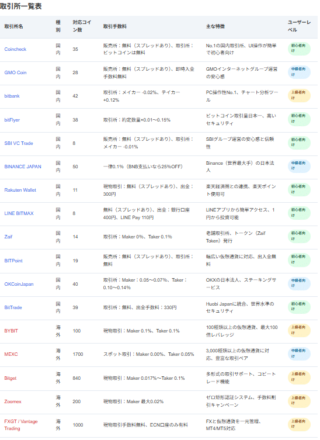
Task: Open the FXGT / Vantage Trading link
Action: coord(21,425)
